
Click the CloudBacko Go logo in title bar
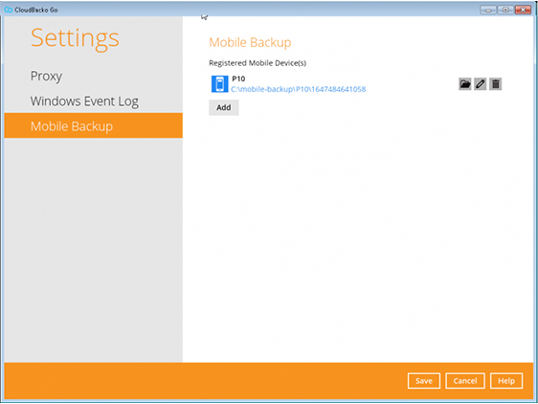click(x=9, y=10)
